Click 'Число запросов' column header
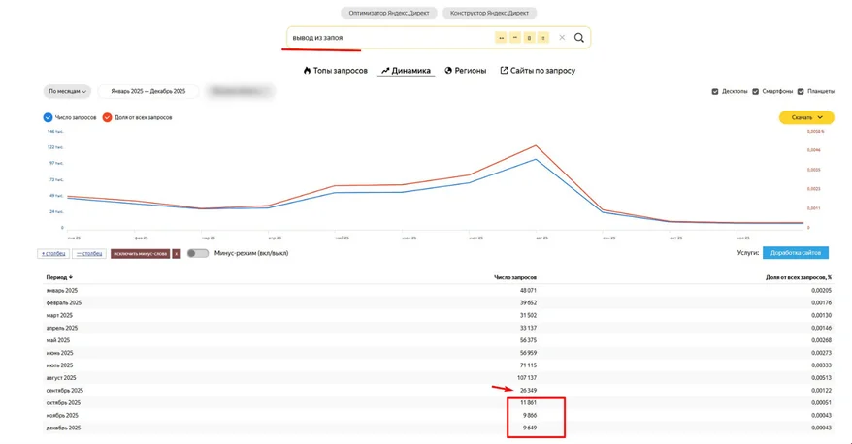 [x=515, y=277]
